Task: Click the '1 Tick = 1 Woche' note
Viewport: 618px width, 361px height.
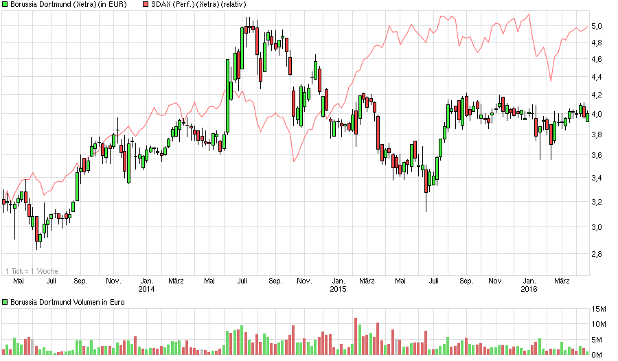Action: (32, 271)
